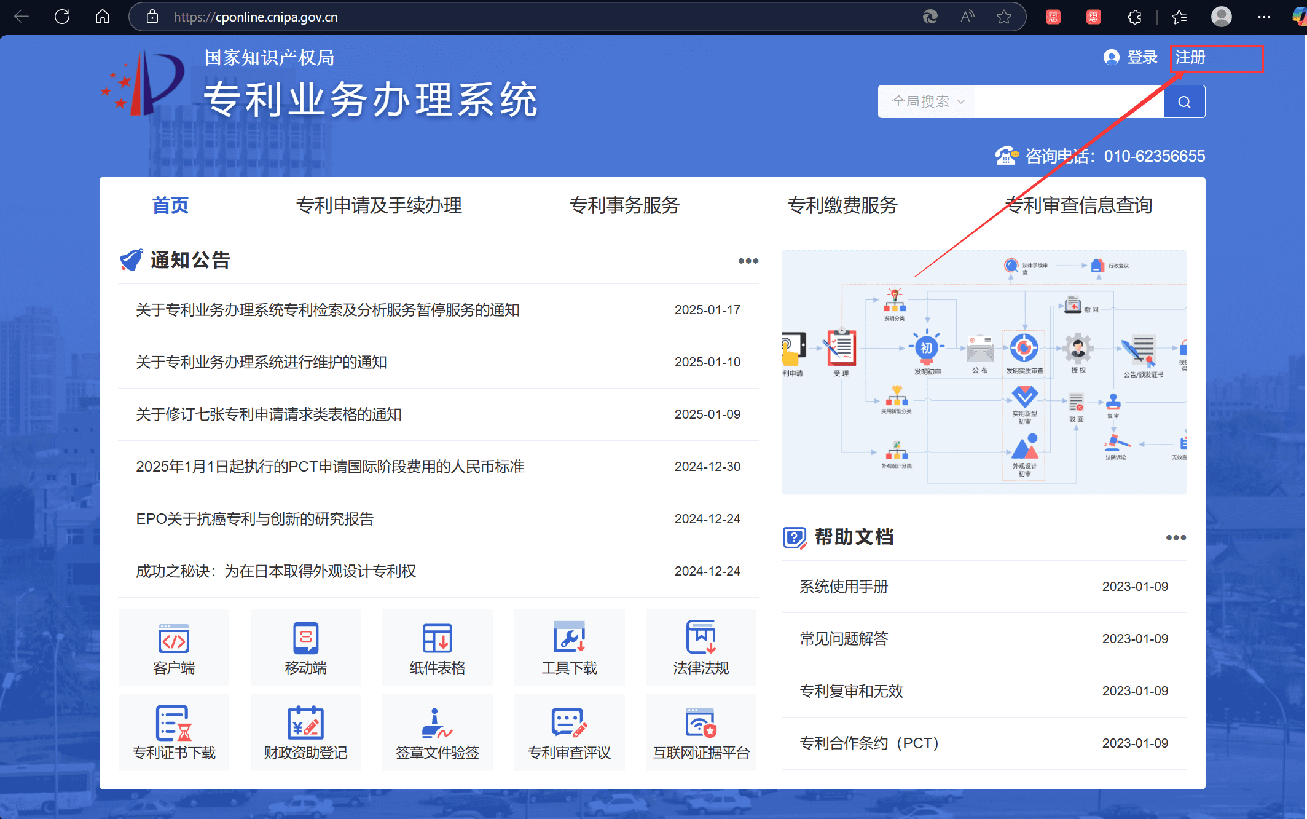Click the 发明初审 node in flowchart
The width and height of the screenshot is (1307, 819).
(x=927, y=353)
